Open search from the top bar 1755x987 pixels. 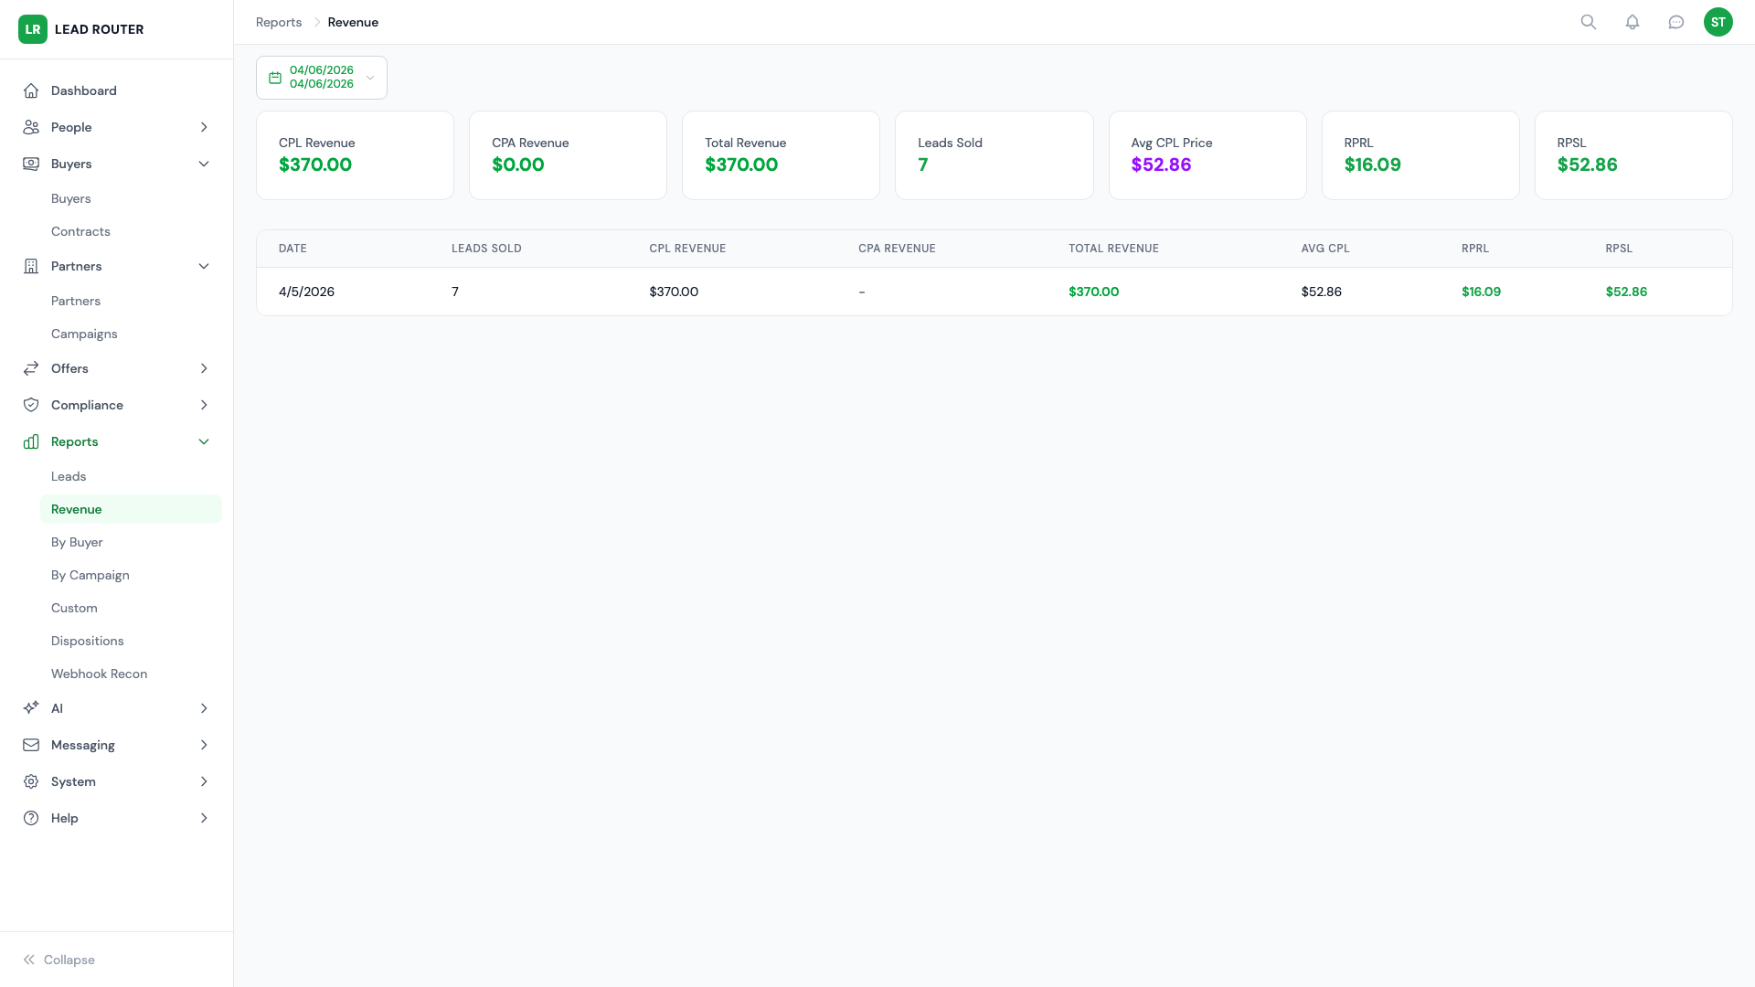point(1589,22)
